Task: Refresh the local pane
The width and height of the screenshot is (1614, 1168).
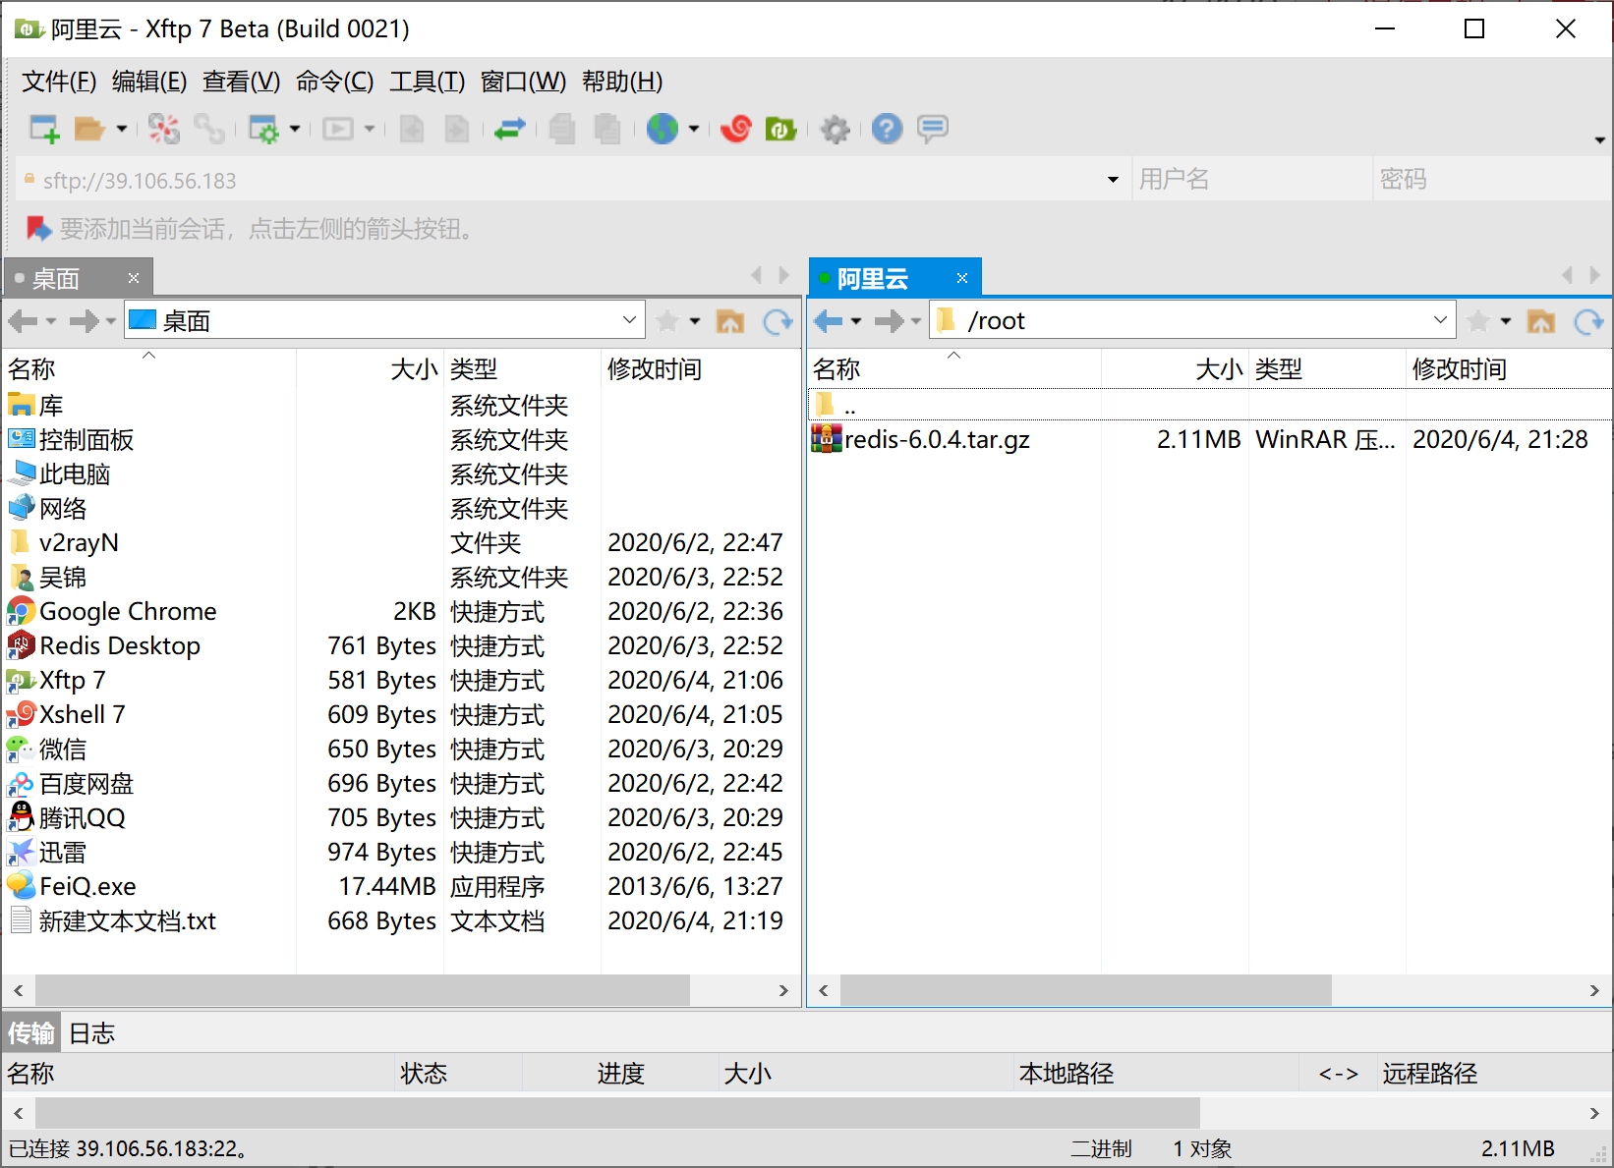Action: pos(778,321)
